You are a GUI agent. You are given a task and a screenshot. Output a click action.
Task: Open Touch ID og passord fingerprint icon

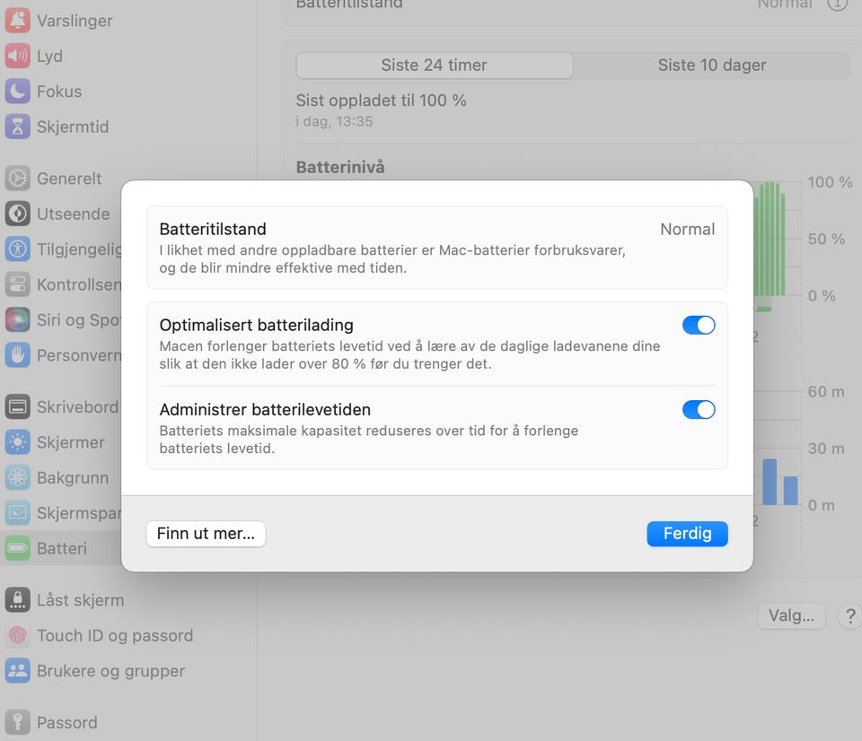18,635
